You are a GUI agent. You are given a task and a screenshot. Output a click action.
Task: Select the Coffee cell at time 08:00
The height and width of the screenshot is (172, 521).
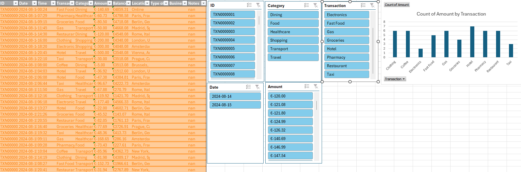[x=65, y=65]
